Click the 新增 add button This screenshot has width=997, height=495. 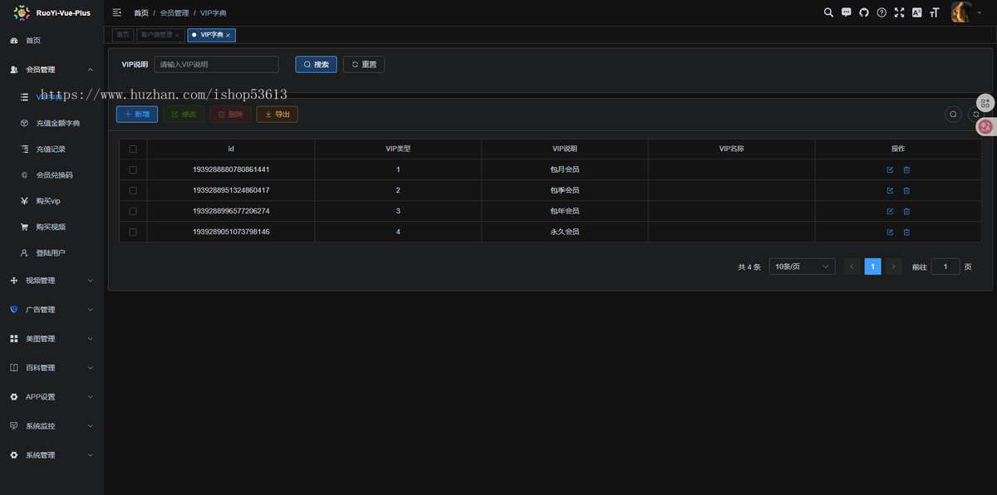137,115
